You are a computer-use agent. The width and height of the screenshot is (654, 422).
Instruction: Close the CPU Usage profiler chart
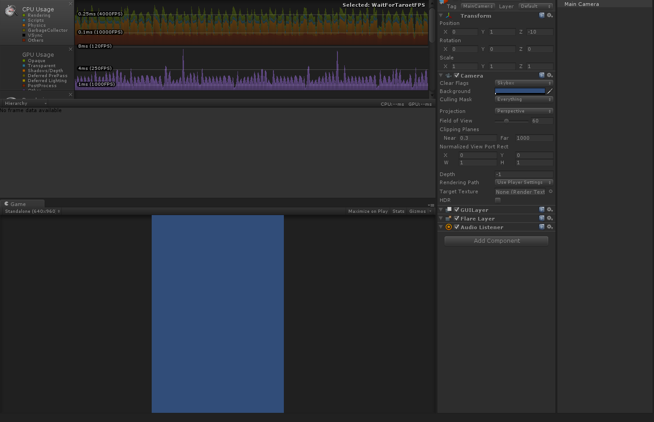(x=70, y=4)
